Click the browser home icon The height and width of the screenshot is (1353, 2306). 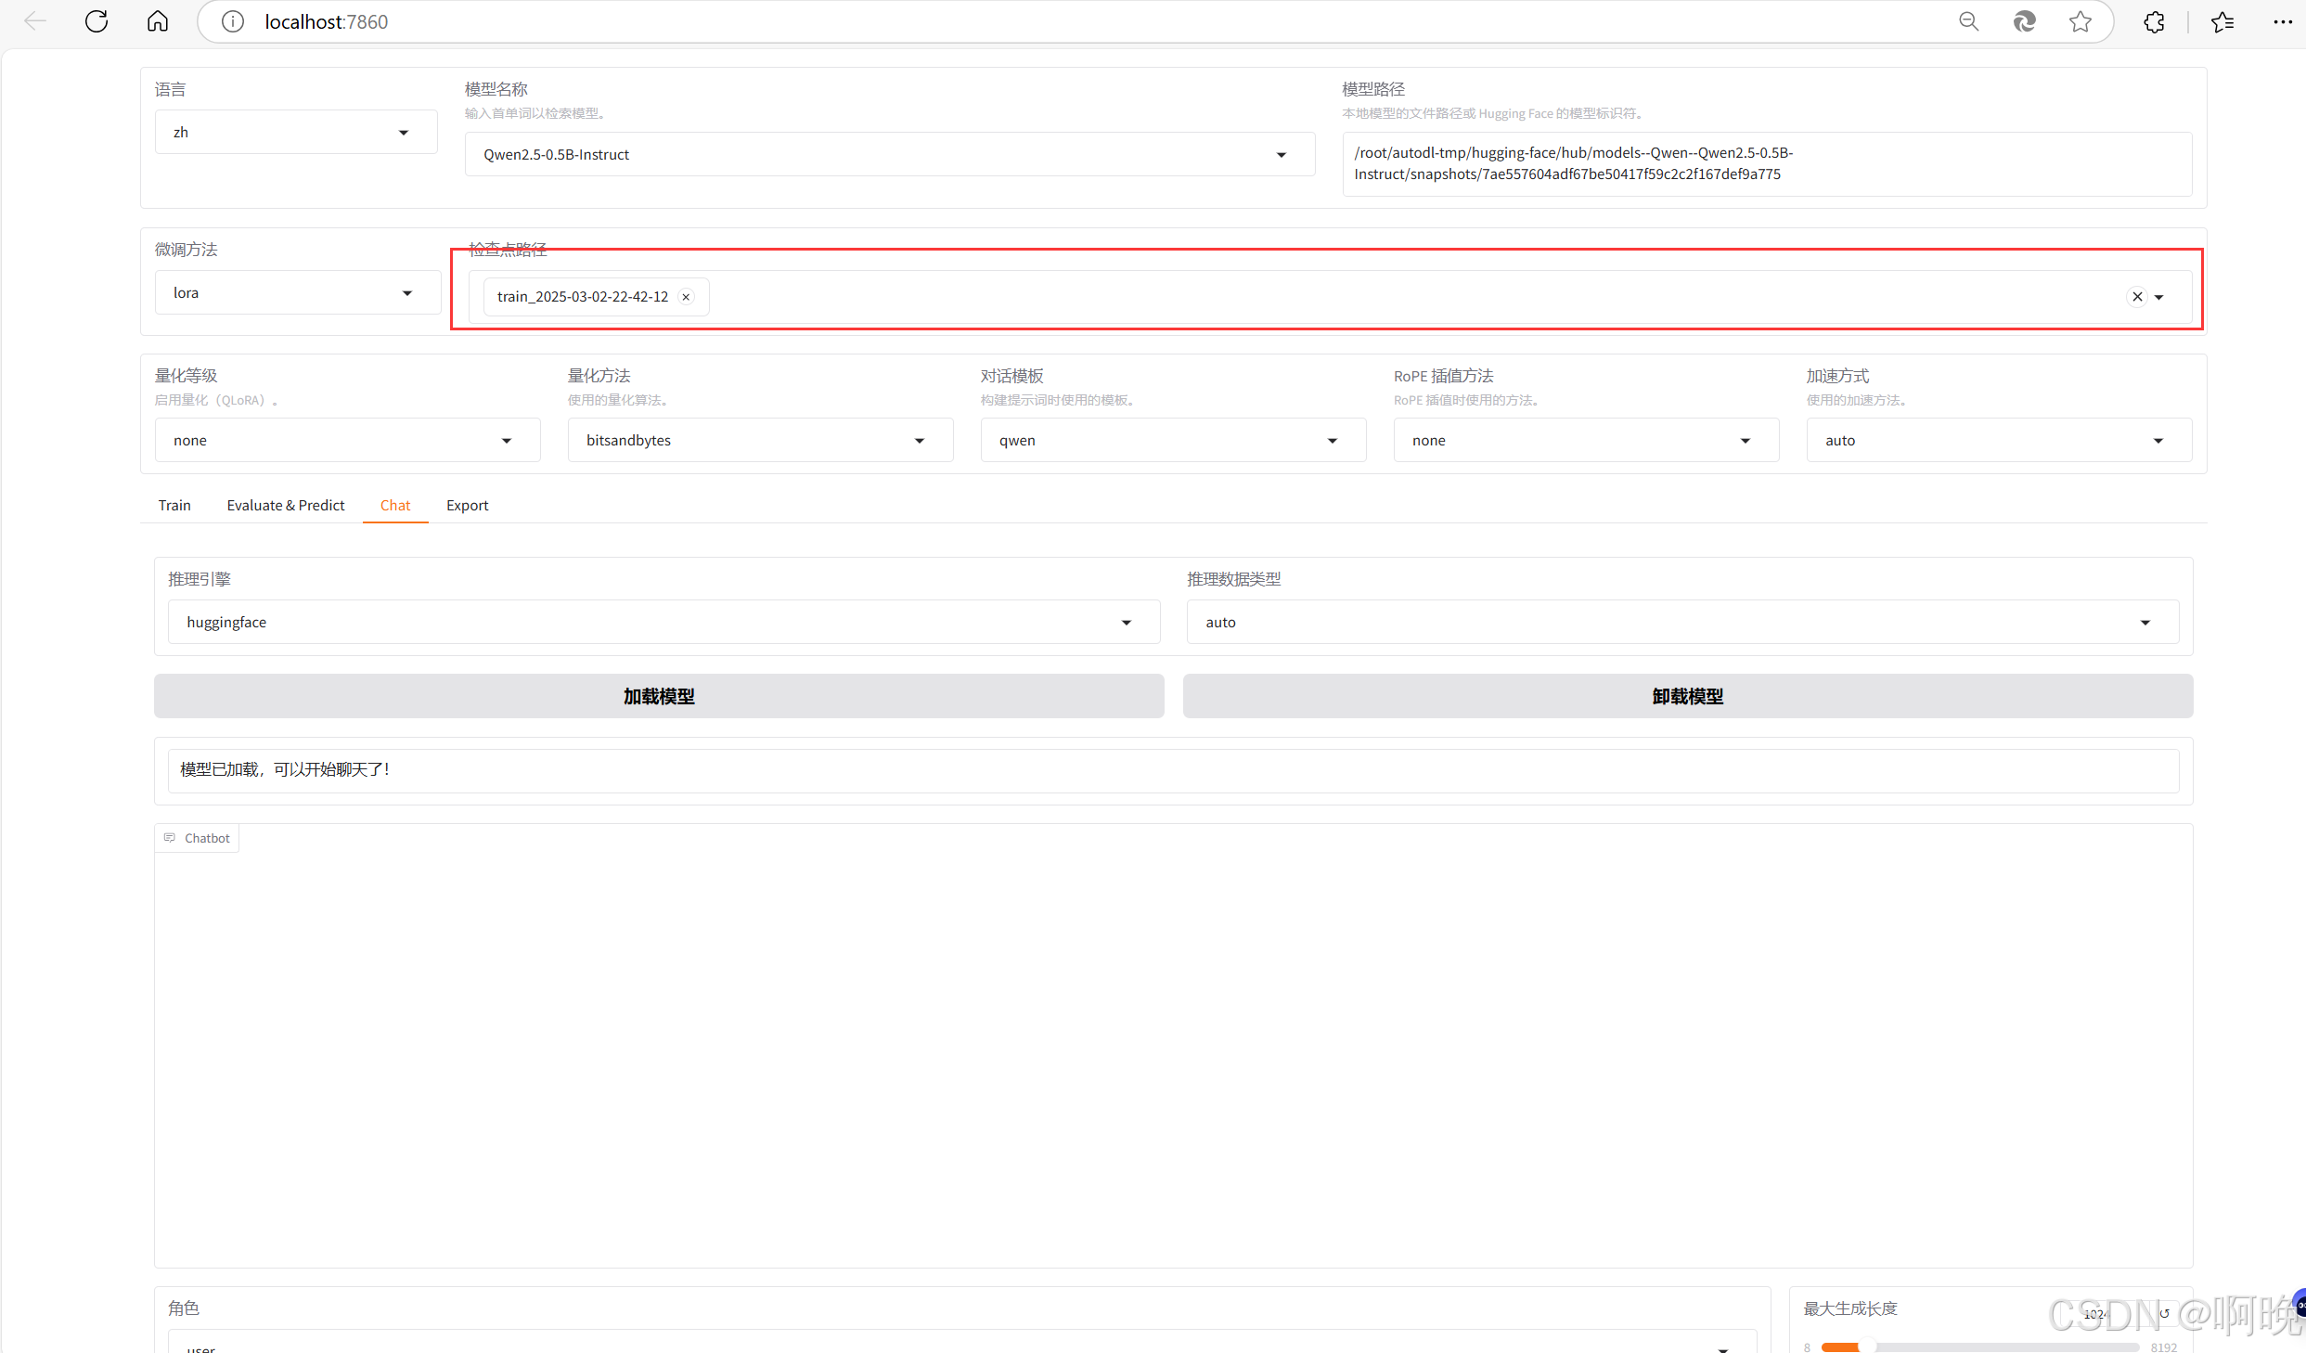[158, 21]
